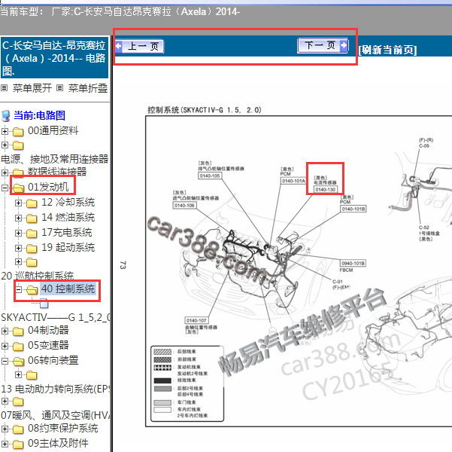Viewport: 452px width, 452px height.
Task: Expand the 20 巡航控制系统 node
Action: (19, 261)
